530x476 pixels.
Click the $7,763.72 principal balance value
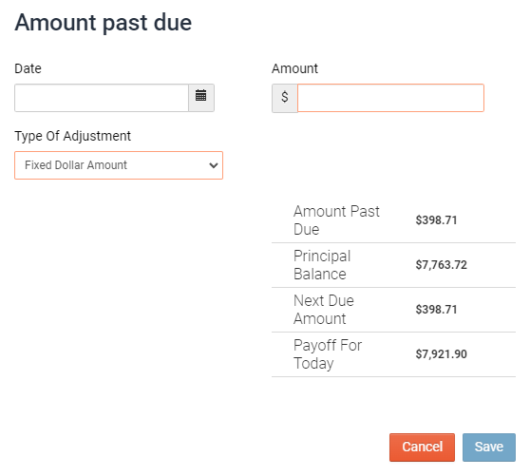(441, 265)
